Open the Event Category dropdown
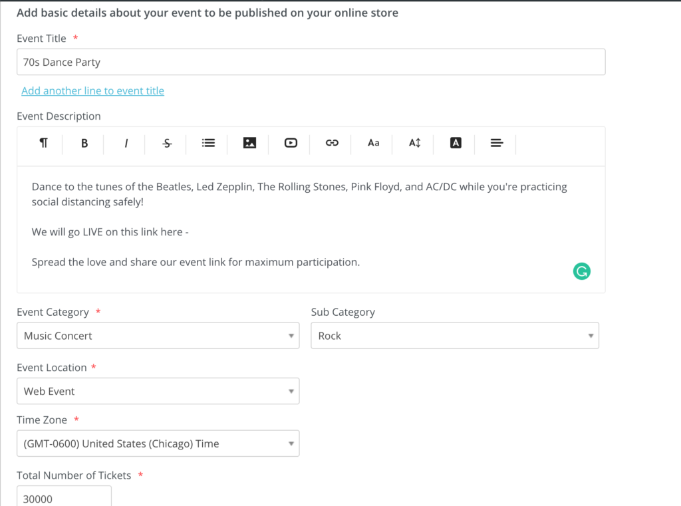Viewport: 681px width, 506px height. [x=158, y=335]
